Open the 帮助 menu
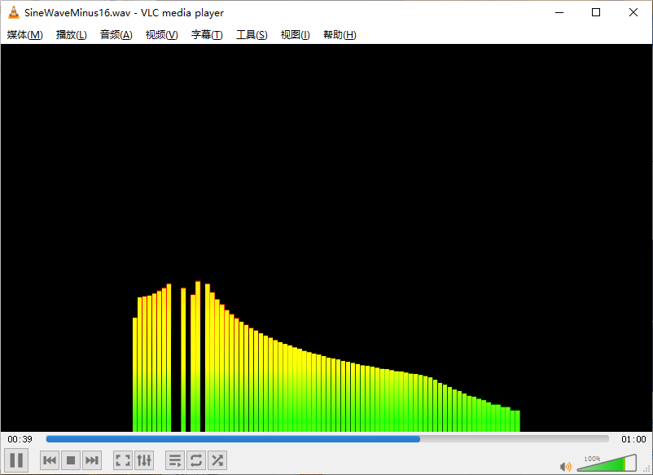The image size is (653, 475). tap(339, 35)
